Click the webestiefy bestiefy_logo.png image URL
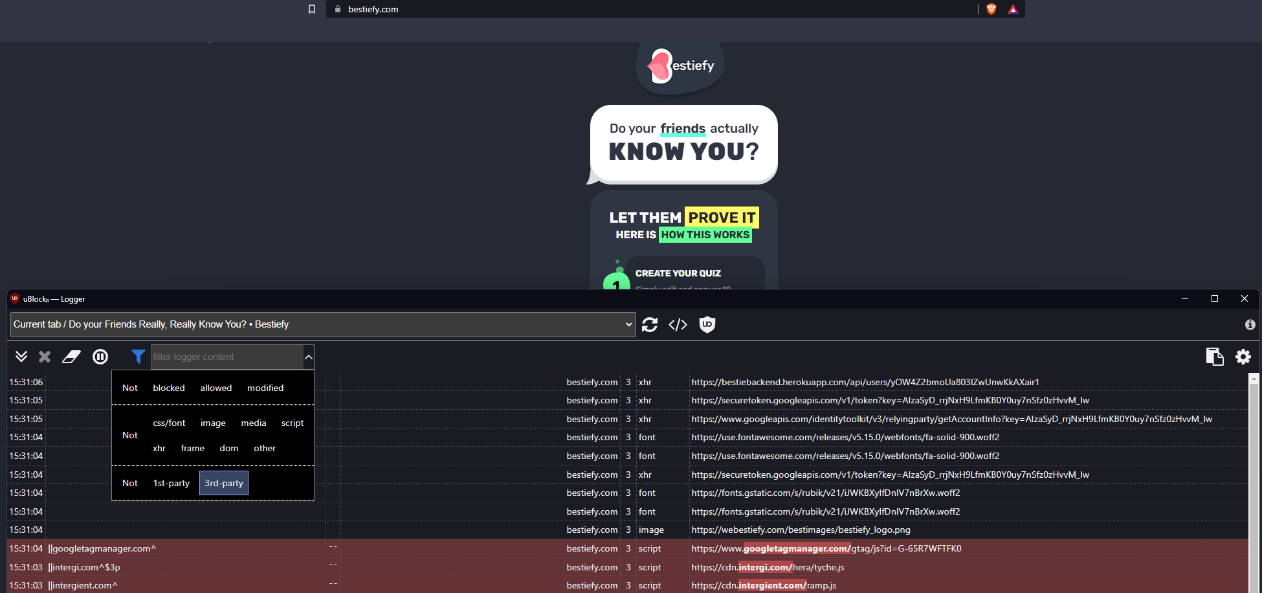The width and height of the screenshot is (1262, 593). tap(801, 530)
